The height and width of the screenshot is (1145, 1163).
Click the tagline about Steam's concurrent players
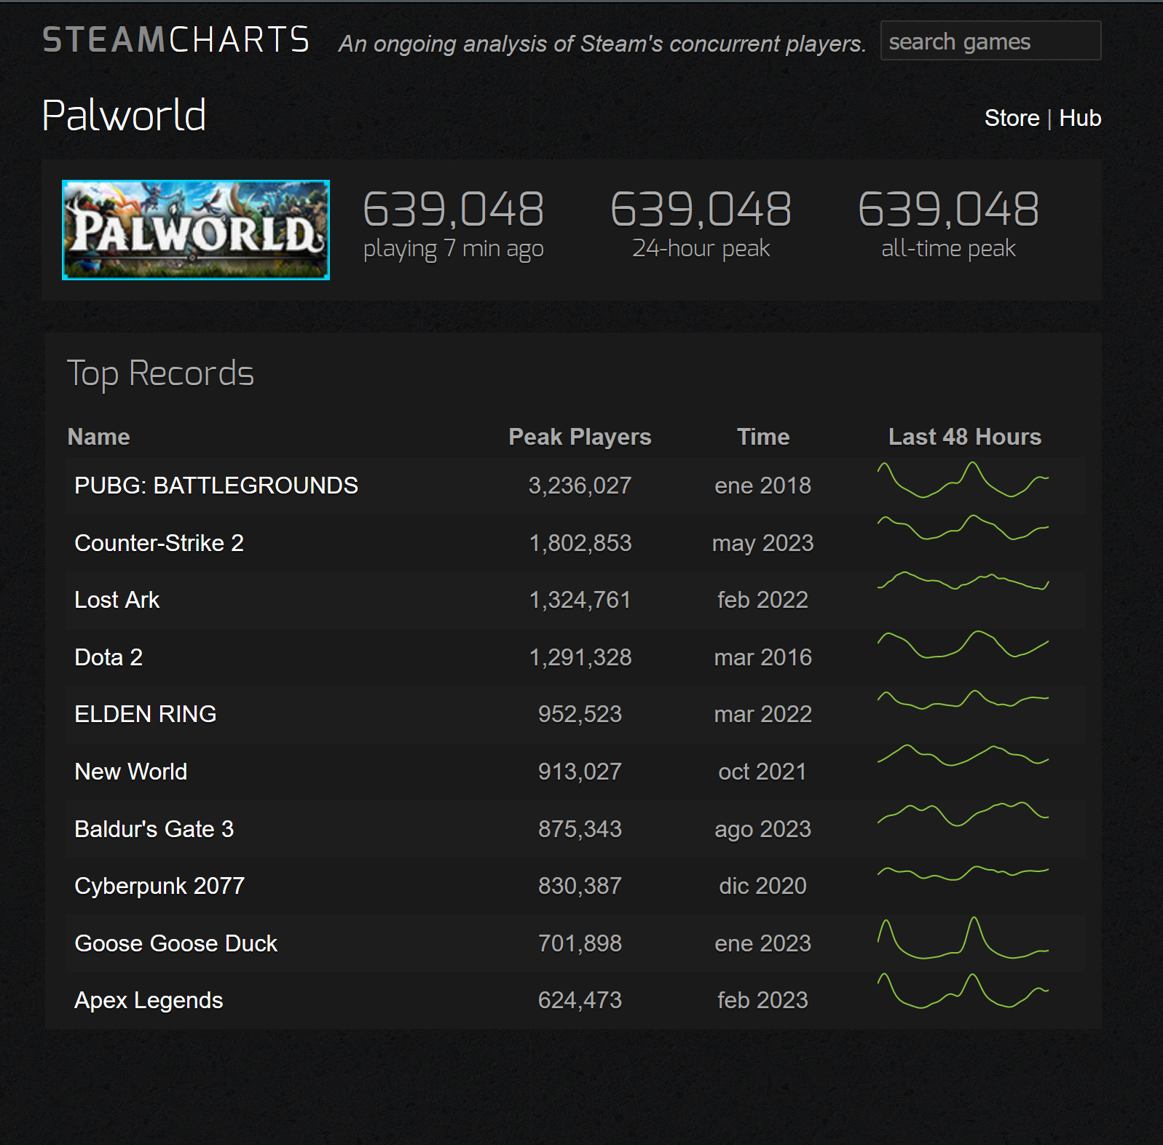(x=602, y=44)
